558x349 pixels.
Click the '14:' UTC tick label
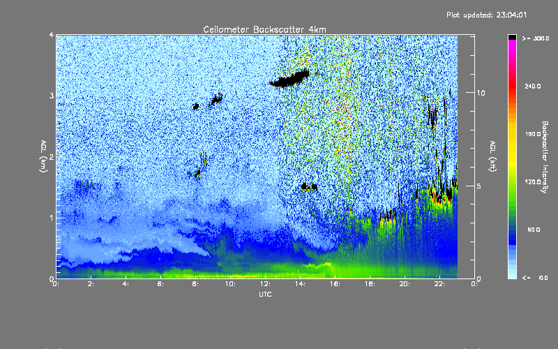(300, 284)
